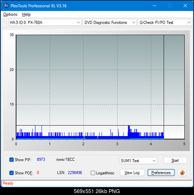Click the LSN value 2298496

pyautogui.click(x=75, y=173)
